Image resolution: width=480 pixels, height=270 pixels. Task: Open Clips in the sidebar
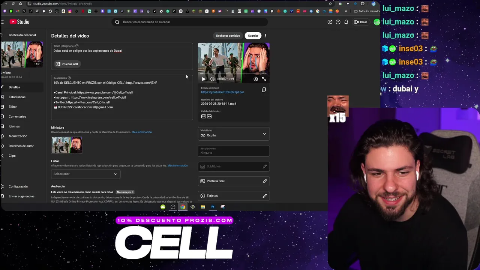(x=12, y=156)
